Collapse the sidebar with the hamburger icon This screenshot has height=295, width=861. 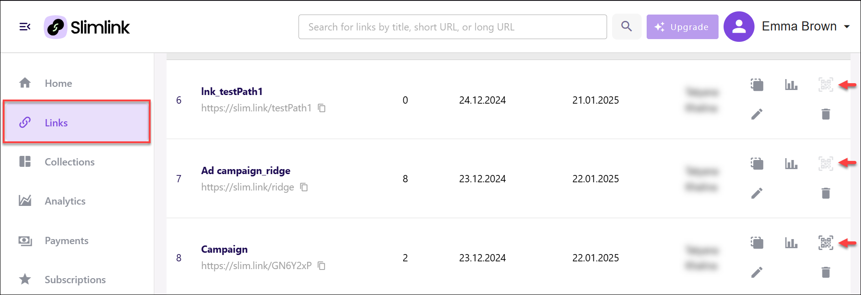click(25, 27)
